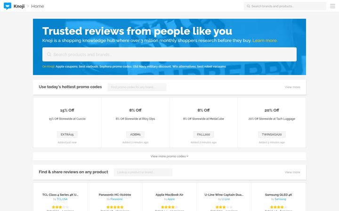This screenshot has width=339, height=211.
Task: Open the Apple MacBook Air product
Action: 169,195
